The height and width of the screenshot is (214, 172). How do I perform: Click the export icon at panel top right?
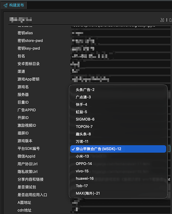171,20
